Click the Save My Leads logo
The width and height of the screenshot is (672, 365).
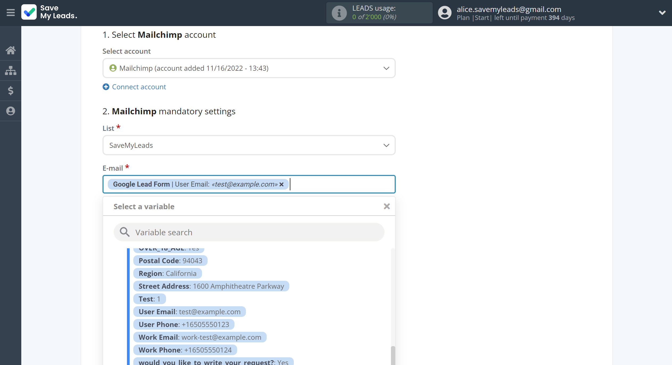pyautogui.click(x=50, y=12)
